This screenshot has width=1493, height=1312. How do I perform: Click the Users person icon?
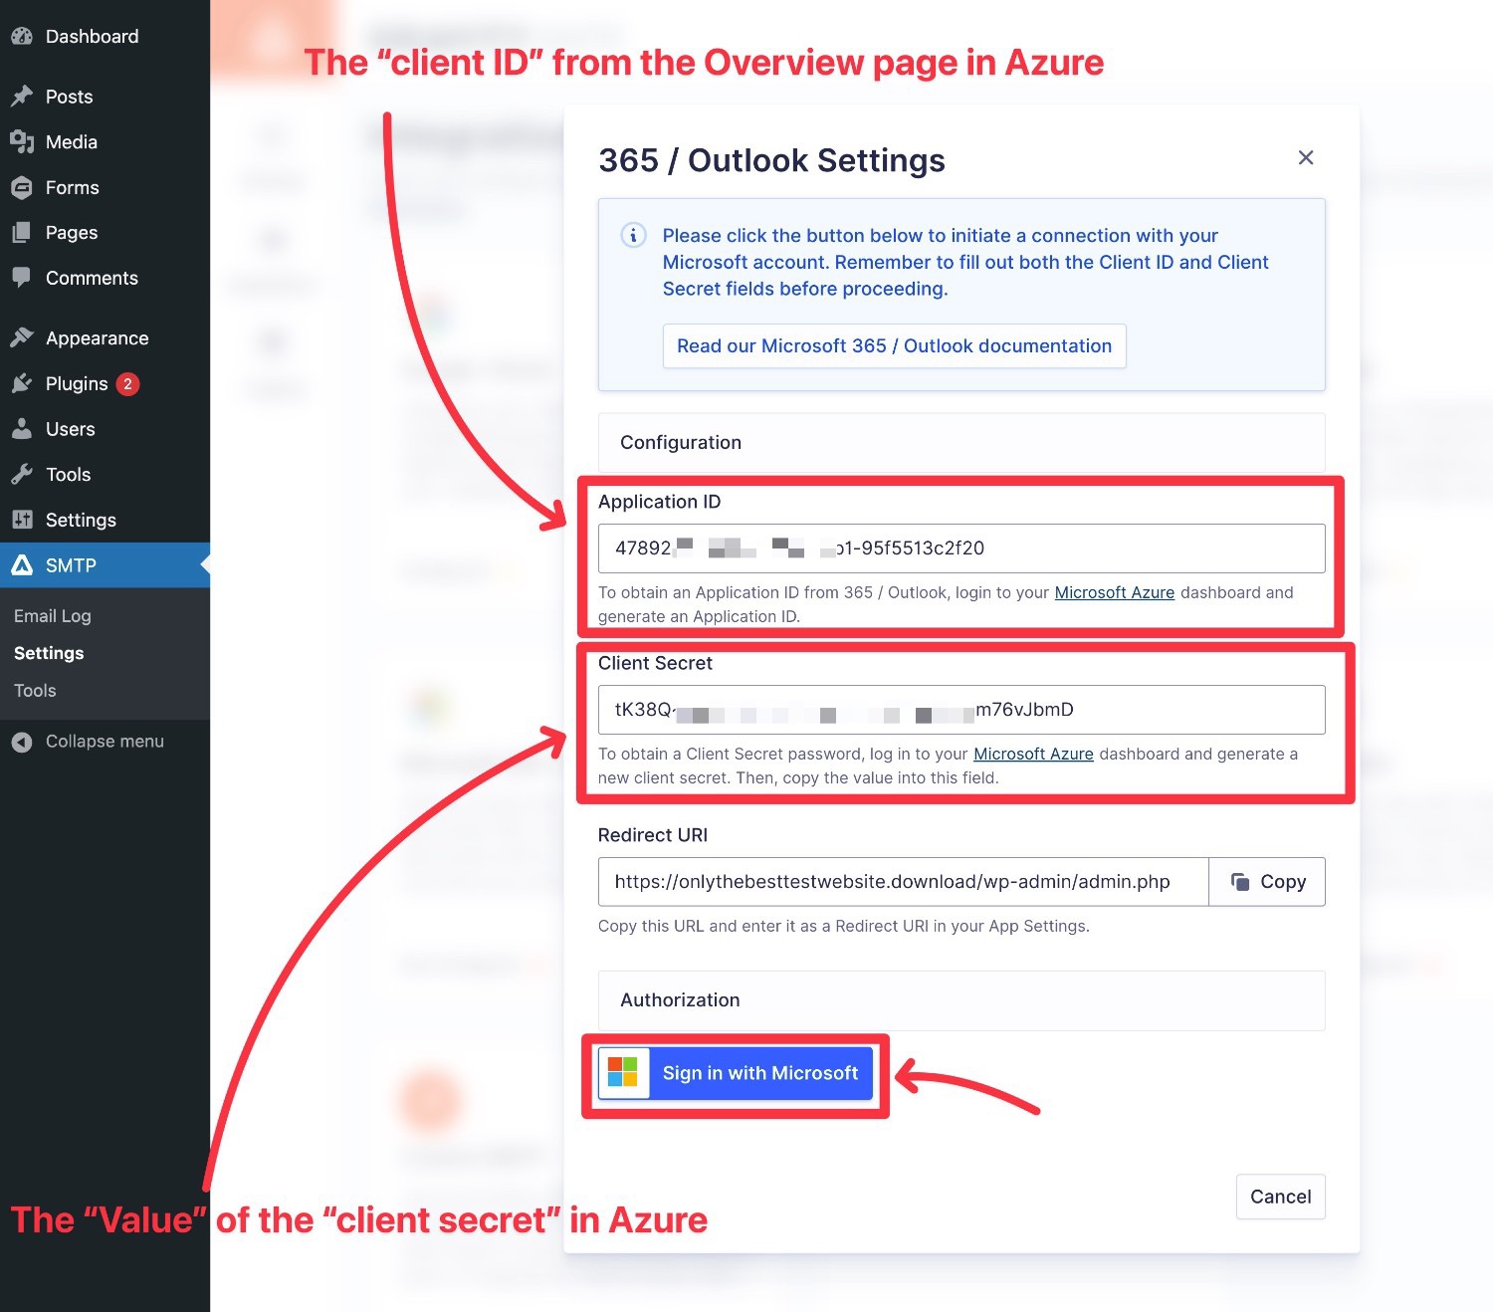[x=22, y=429]
